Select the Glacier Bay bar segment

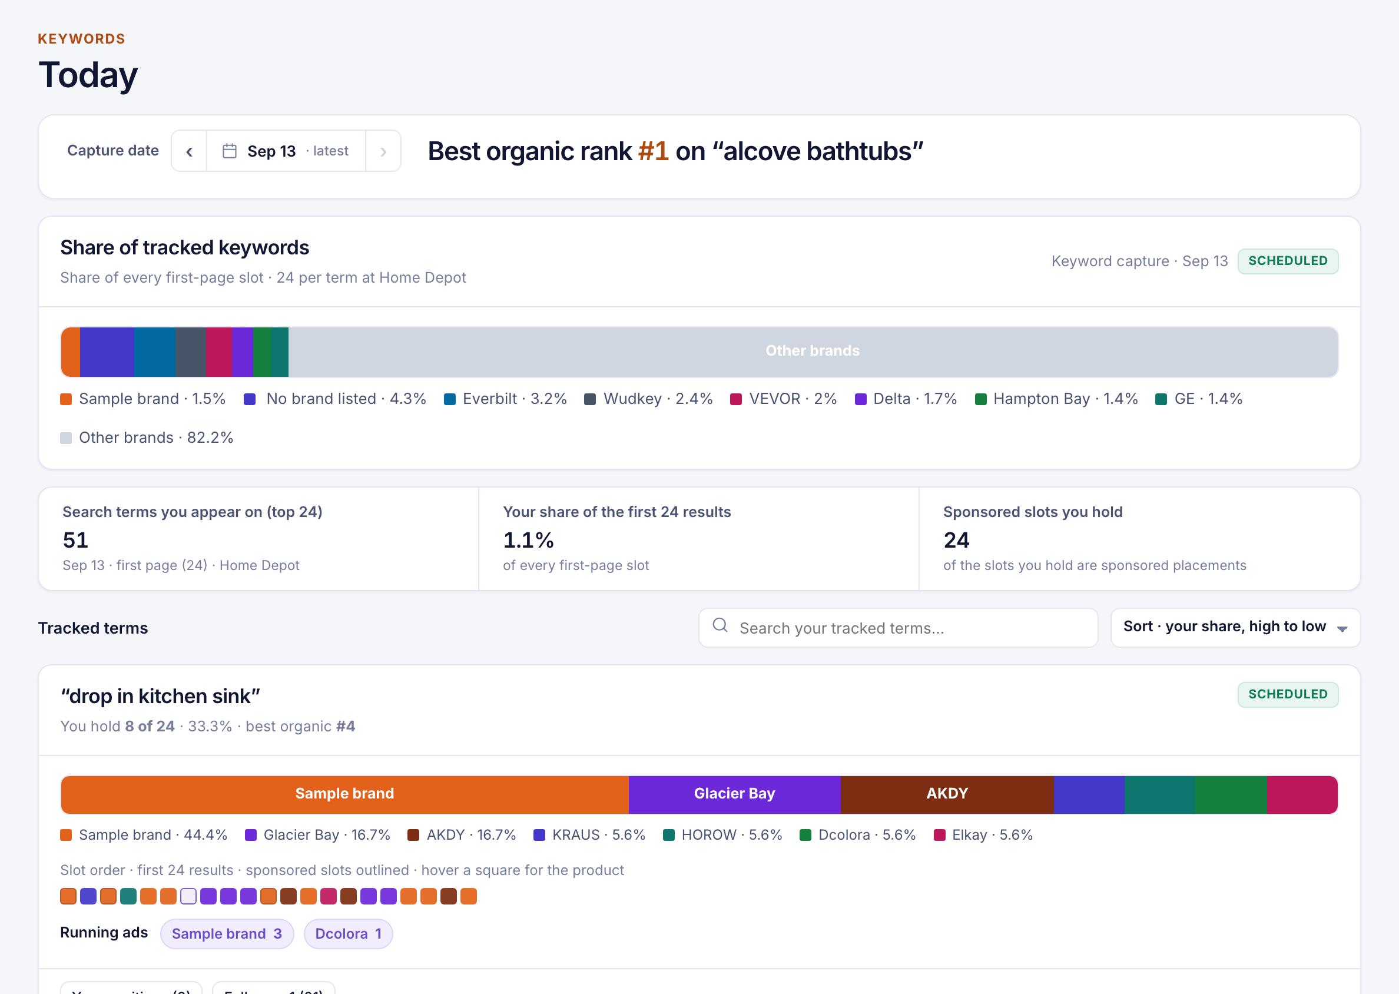(x=734, y=794)
